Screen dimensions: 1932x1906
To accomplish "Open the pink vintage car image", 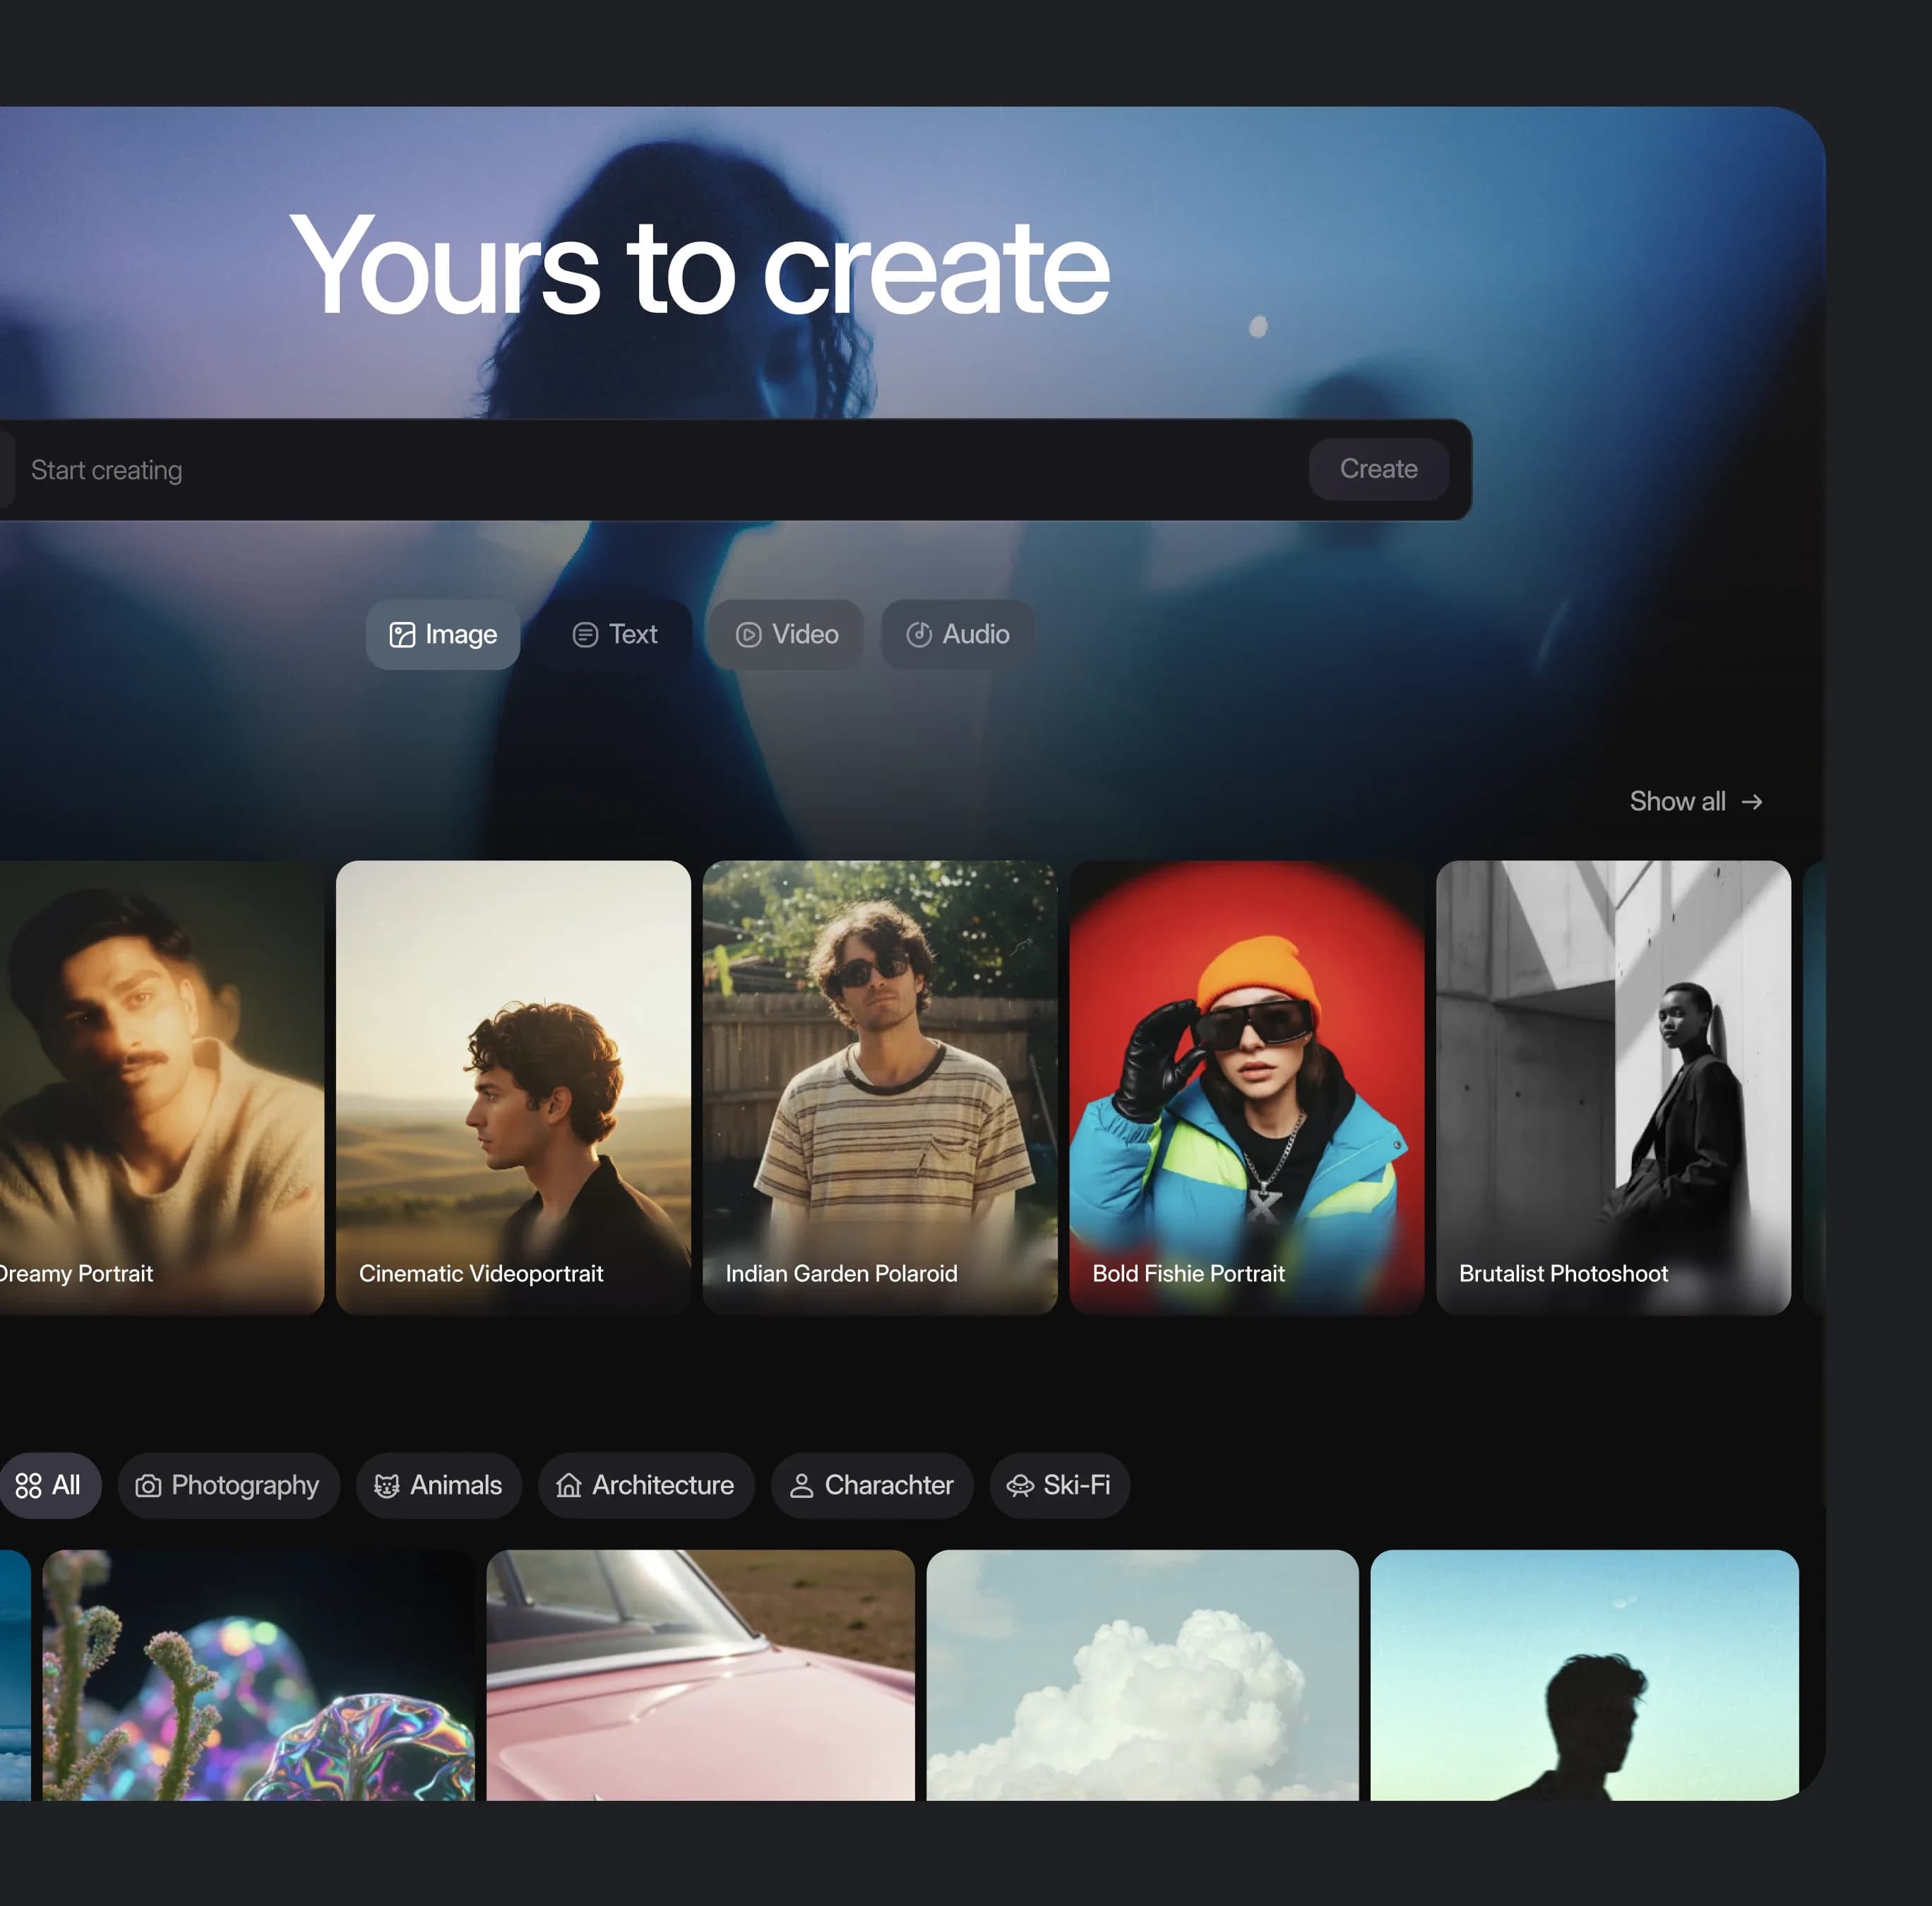I will pyautogui.click(x=701, y=1675).
